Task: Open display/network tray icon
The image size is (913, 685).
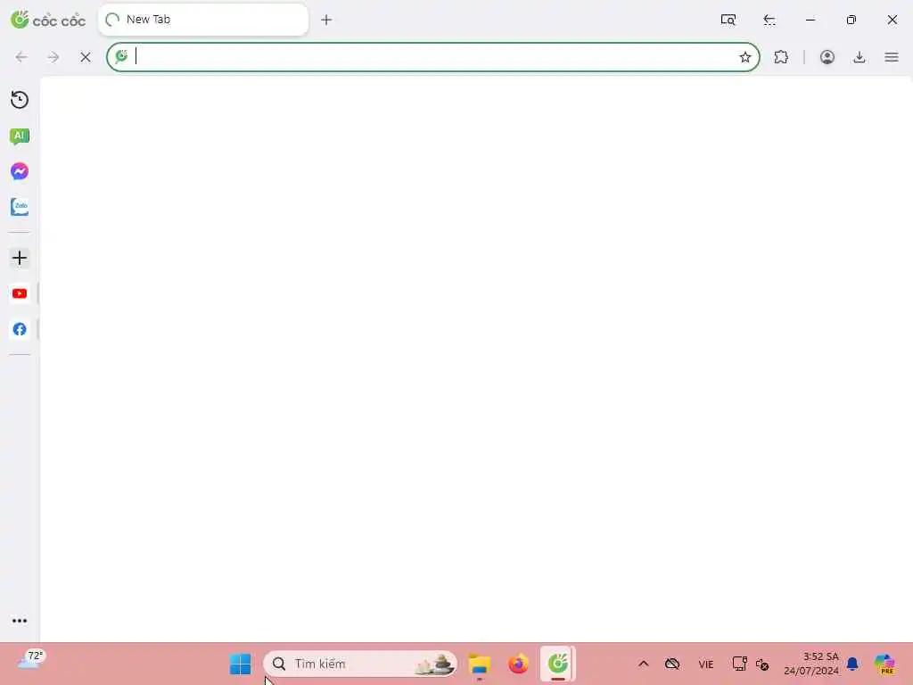Action: tap(739, 664)
